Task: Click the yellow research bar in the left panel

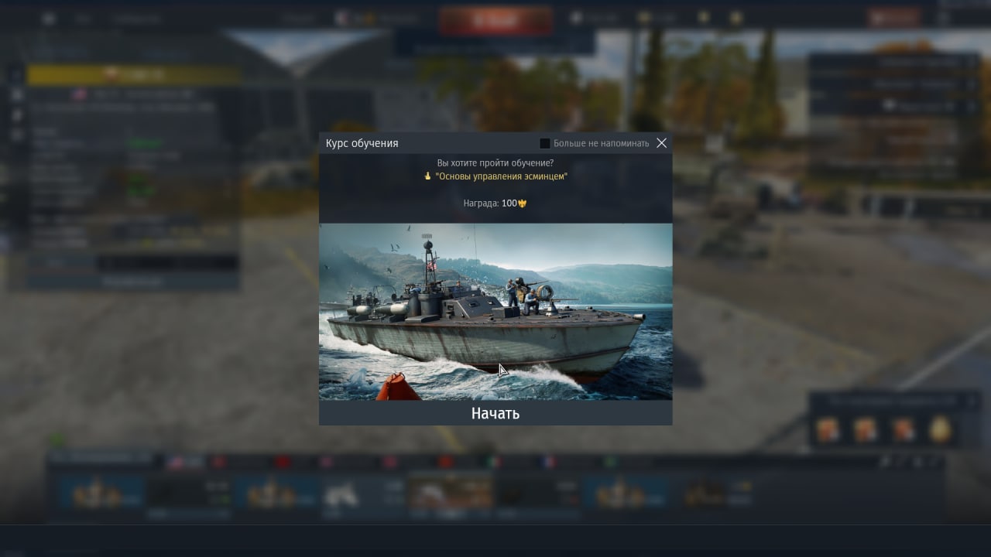Action: click(133, 75)
